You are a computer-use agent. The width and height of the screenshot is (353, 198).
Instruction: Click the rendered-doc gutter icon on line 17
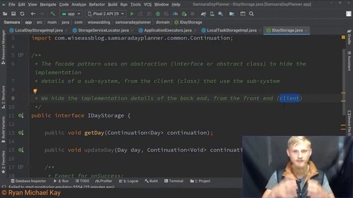(x=21, y=167)
